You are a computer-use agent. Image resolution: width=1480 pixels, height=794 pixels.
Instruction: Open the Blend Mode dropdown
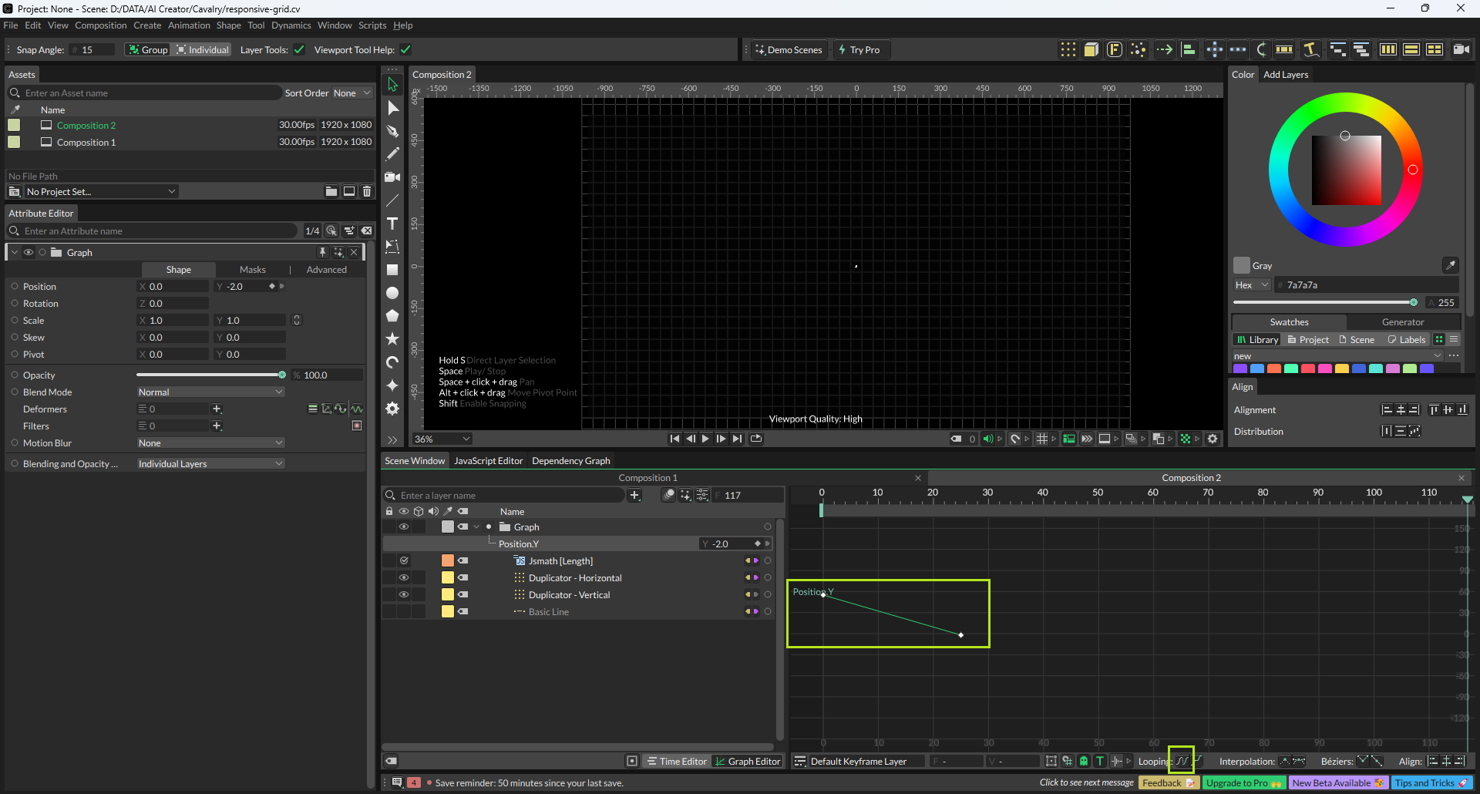click(x=210, y=392)
